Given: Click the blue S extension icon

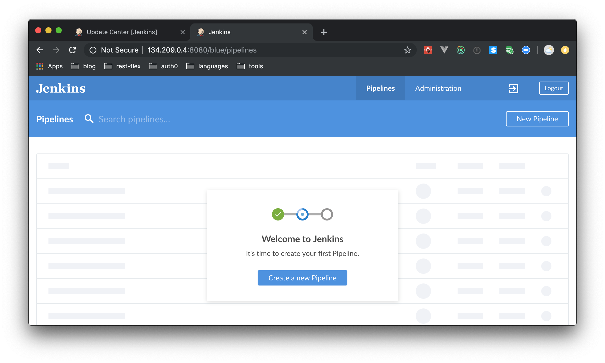Looking at the screenshot, I should point(493,50).
